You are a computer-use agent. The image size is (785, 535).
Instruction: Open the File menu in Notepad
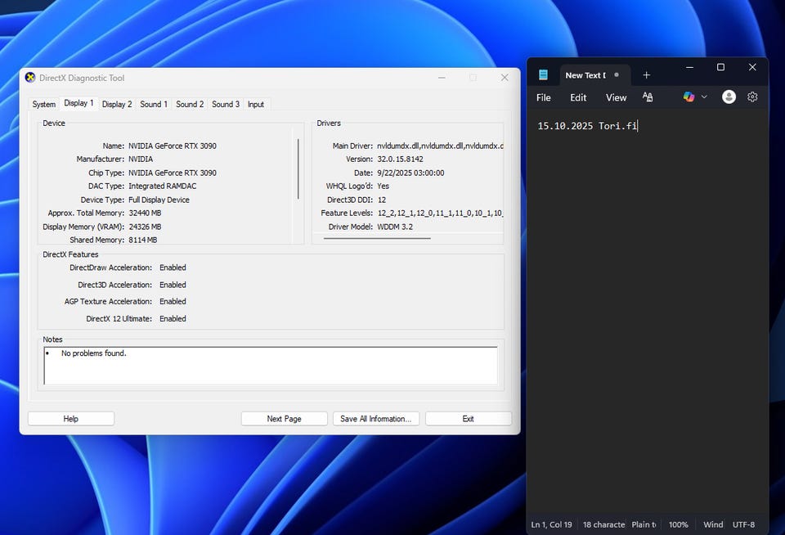point(544,97)
